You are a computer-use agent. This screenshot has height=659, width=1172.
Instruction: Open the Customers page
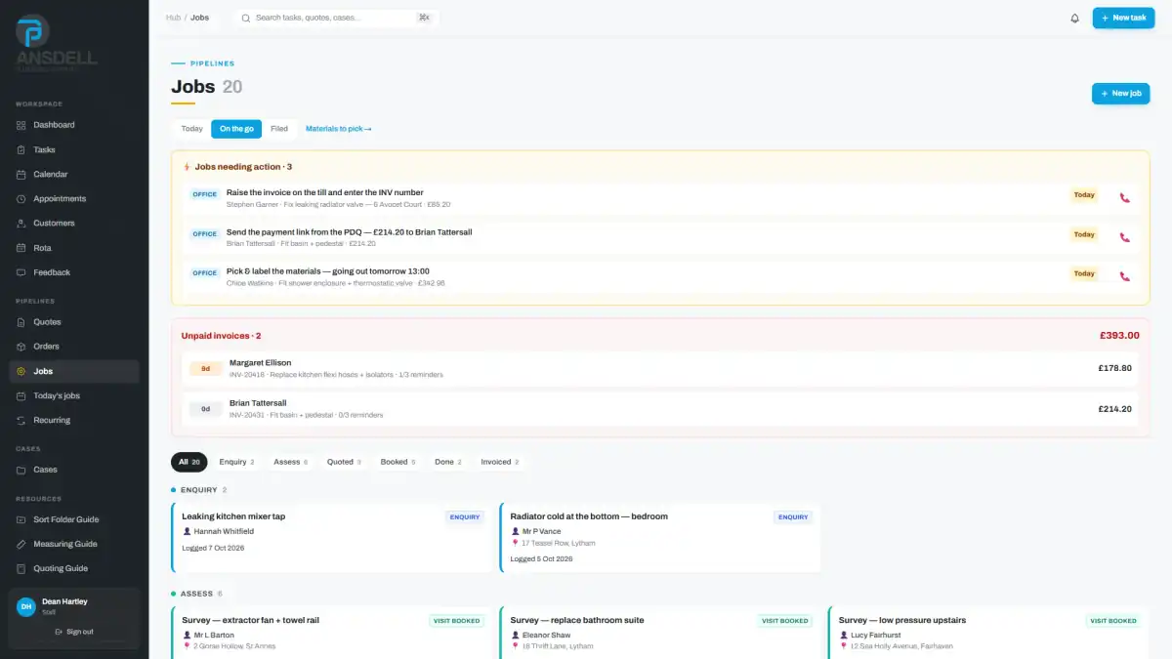click(74, 223)
